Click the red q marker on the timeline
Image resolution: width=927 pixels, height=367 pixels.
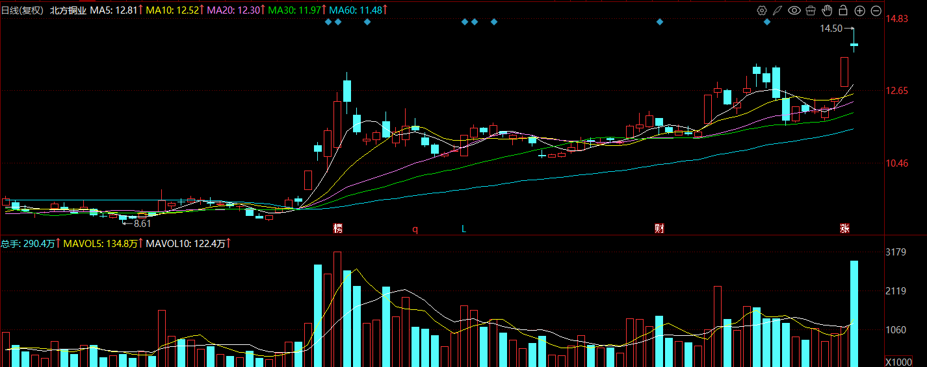click(415, 229)
